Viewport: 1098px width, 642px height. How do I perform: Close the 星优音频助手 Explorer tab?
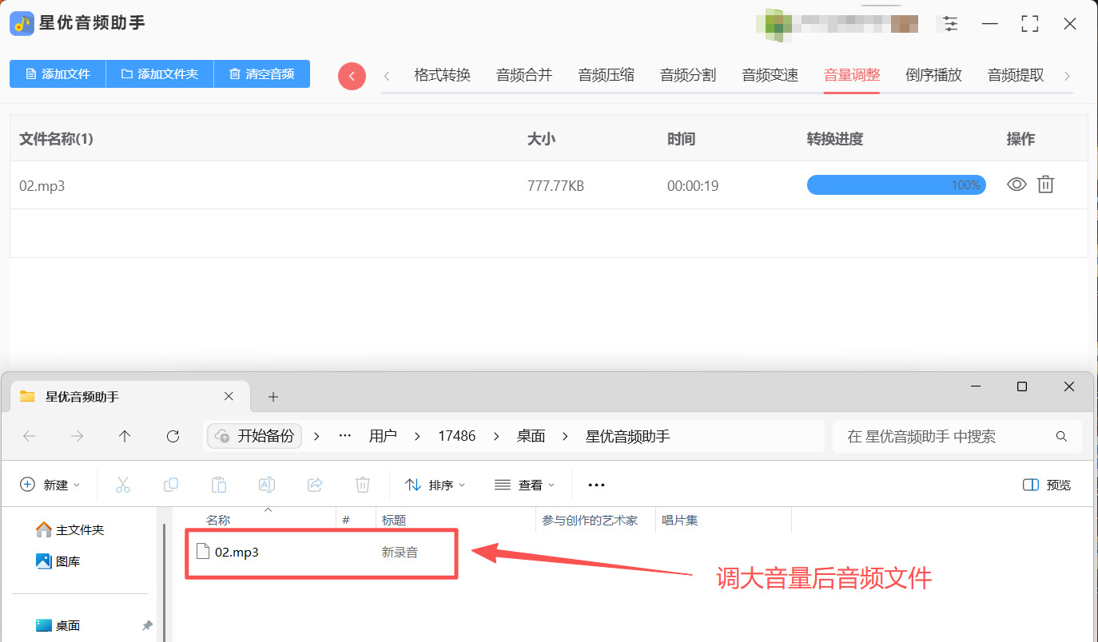click(229, 396)
